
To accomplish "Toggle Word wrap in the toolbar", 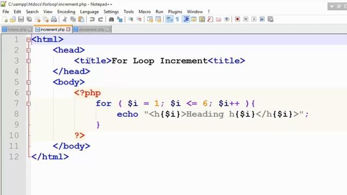I will pyautogui.click(x=169, y=19).
